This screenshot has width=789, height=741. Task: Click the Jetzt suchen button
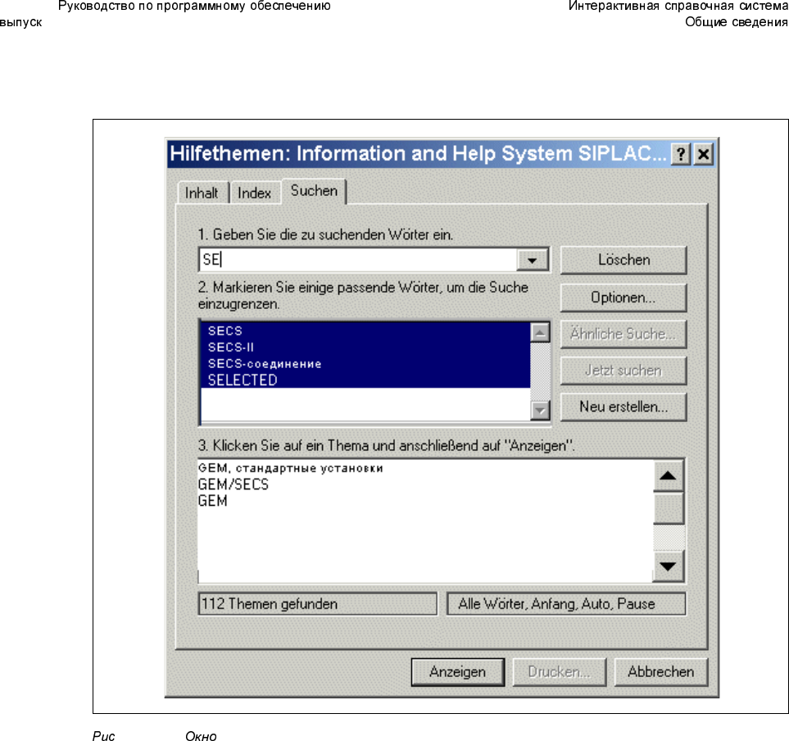pos(623,370)
